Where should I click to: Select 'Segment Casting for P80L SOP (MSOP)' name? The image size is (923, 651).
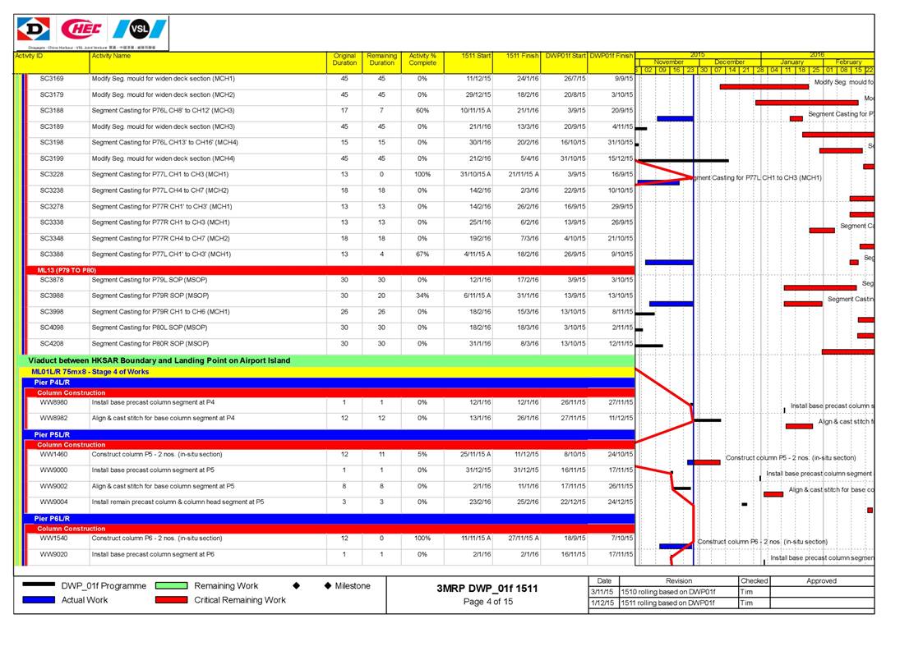[150, 328]
